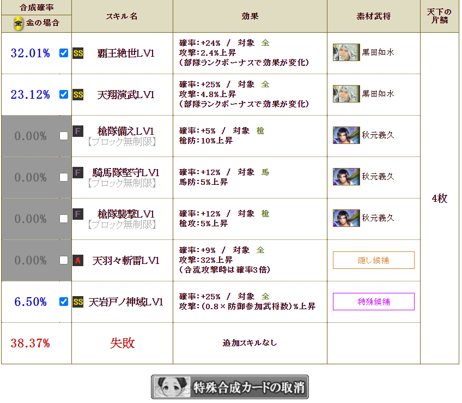462x403 pixels.
Task: Click 金の場合 header label
Action: [x=42, y=23]
